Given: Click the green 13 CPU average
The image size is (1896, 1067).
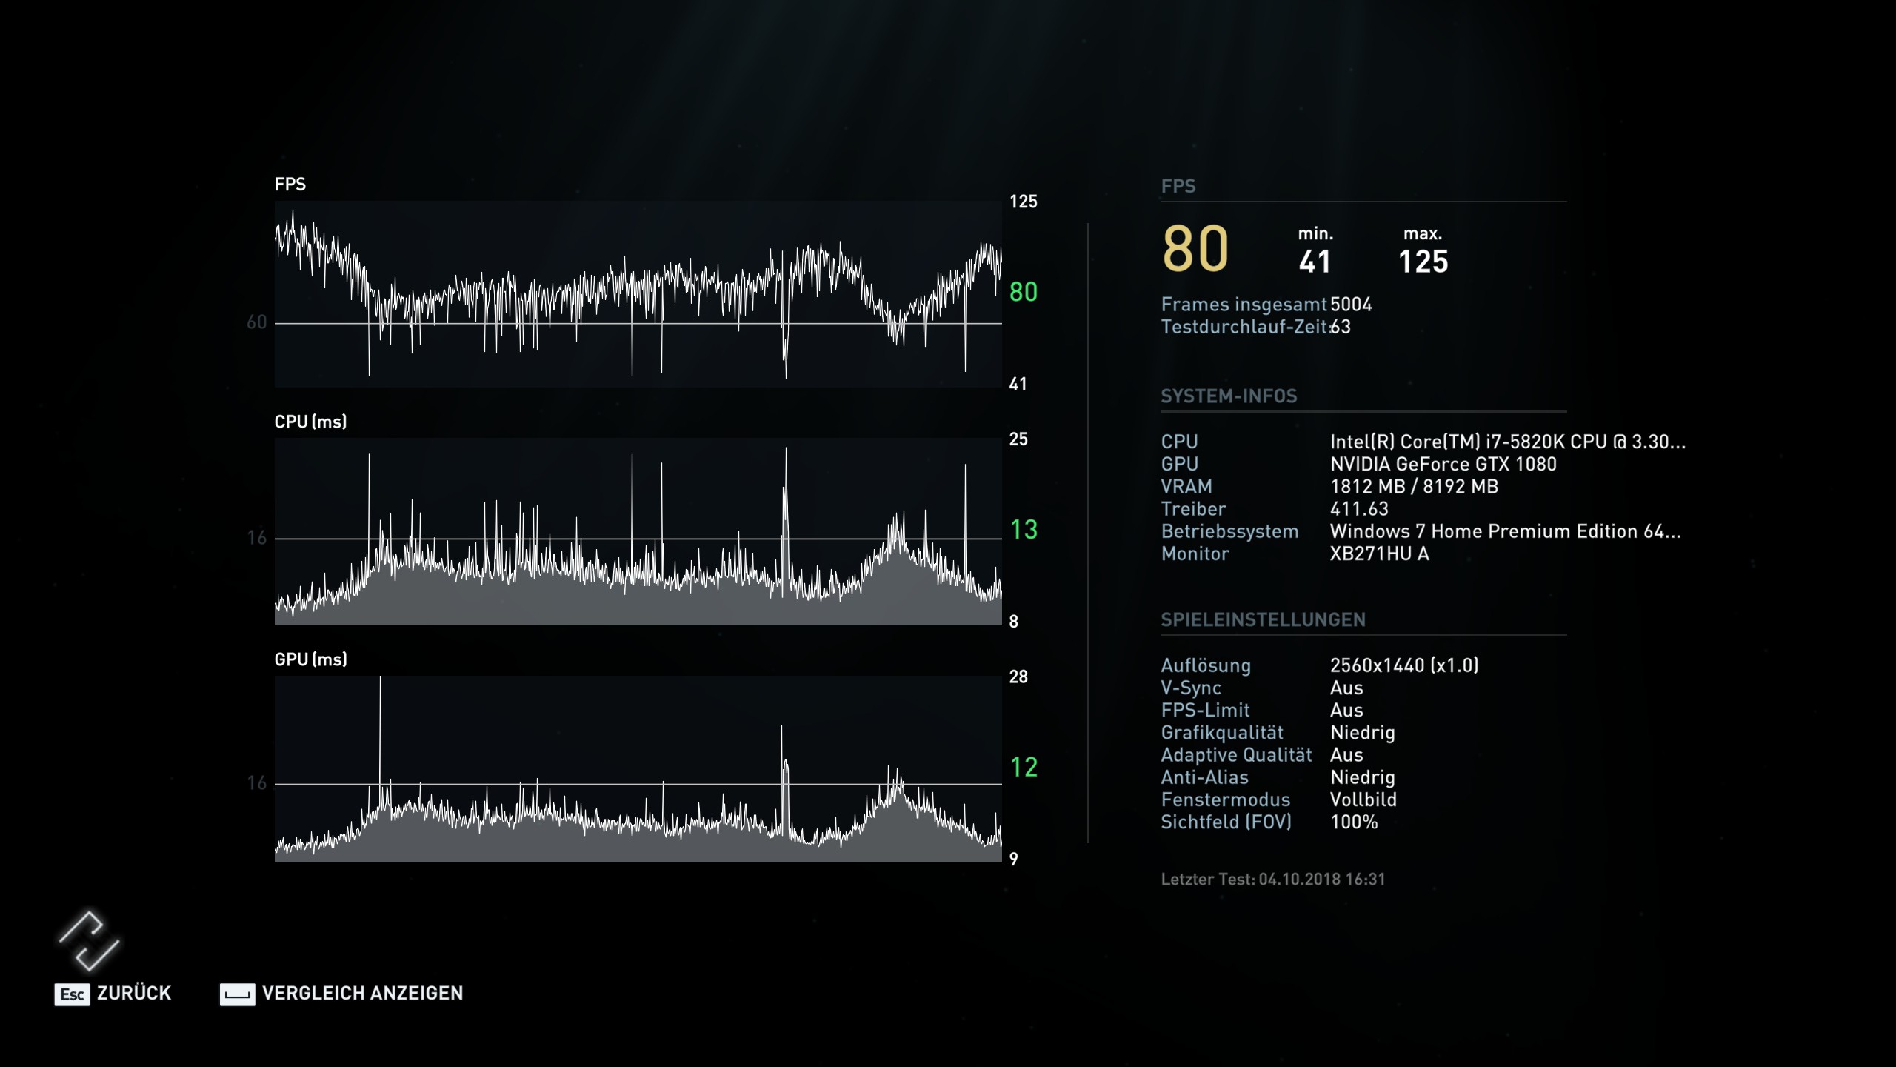Looking at the screenshot, I should (x=1024, y=530).
